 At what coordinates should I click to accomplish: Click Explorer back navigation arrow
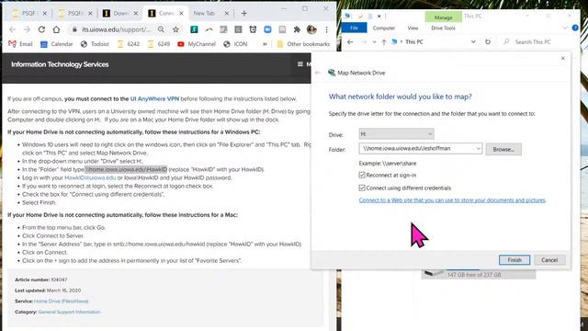[350, 41]
